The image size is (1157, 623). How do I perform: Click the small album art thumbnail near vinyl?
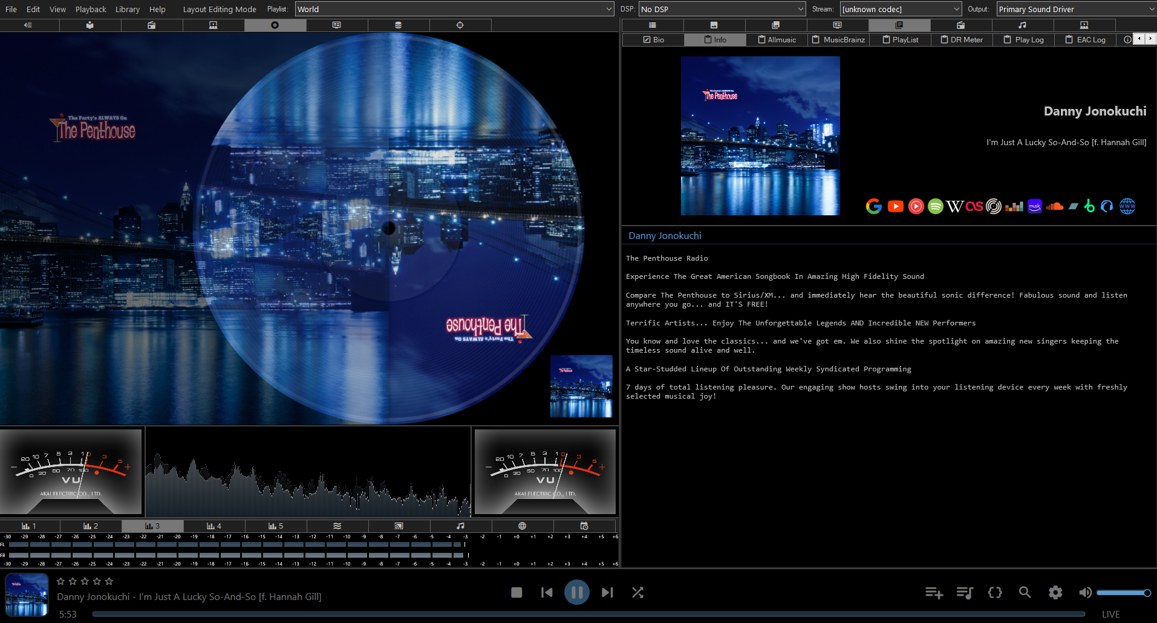click(x=581, y=387)
